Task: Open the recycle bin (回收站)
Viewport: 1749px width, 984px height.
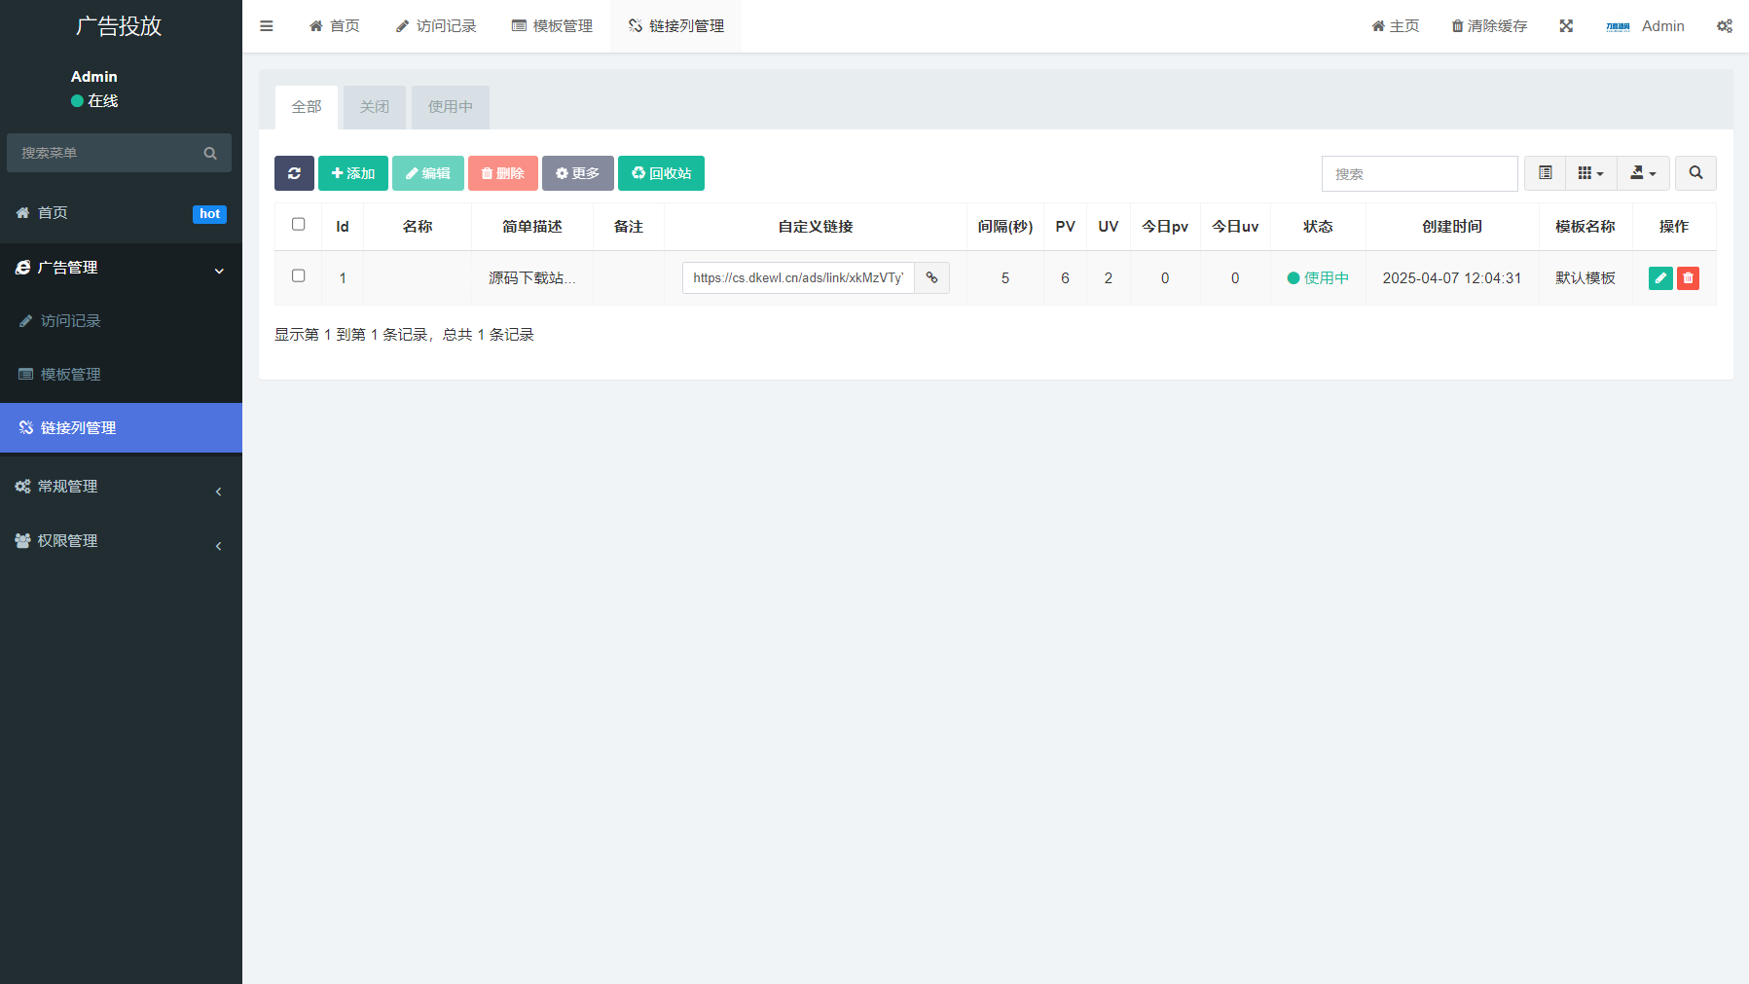Action: pyautogui.click(x=661, y=173)
